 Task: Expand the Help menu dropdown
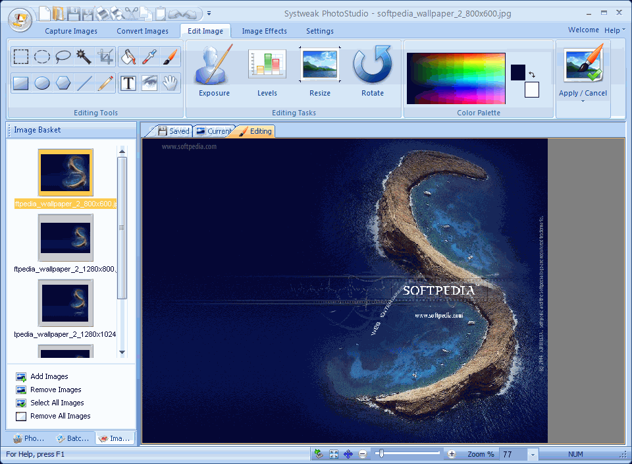click(615, 30)
